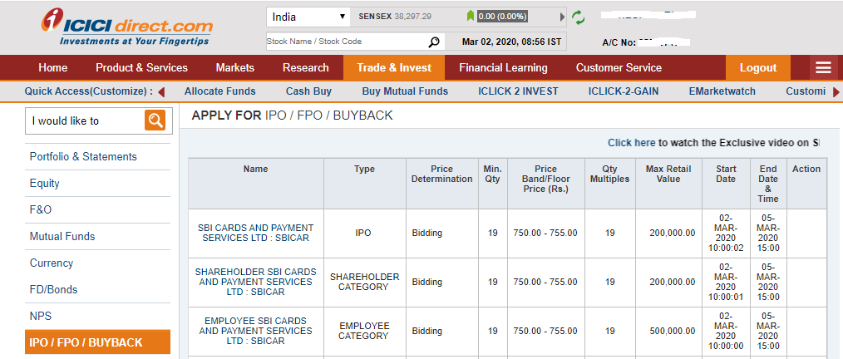Open the India country dropdown
Image resolution: width=843 pixels, height=359 pixels.
pyautogui.click(x=308, y=17)
